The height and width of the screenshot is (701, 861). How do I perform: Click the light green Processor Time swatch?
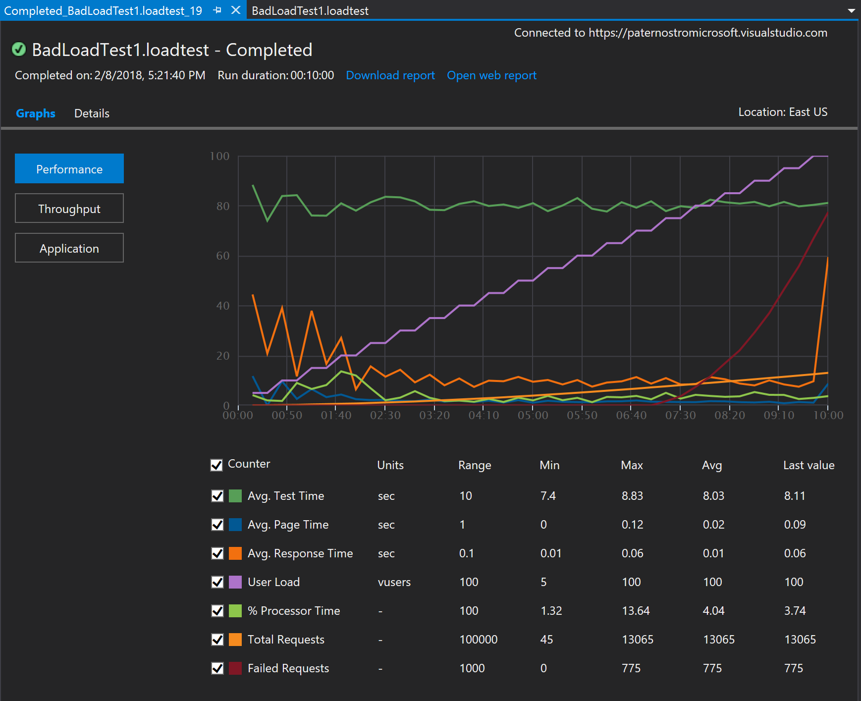pos(235,611)
